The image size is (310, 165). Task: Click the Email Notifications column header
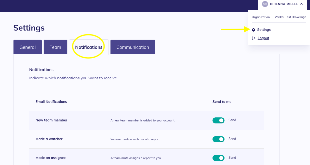(51, 102)
